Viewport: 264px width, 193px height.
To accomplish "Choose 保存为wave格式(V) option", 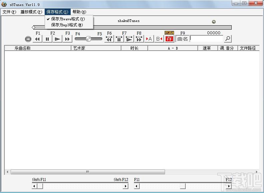I will (x=69, y=19).
